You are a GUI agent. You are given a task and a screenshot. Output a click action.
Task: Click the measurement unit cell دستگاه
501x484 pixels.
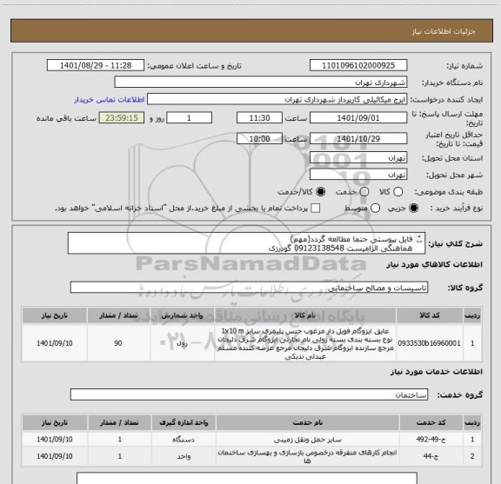(x=184, y=440)
